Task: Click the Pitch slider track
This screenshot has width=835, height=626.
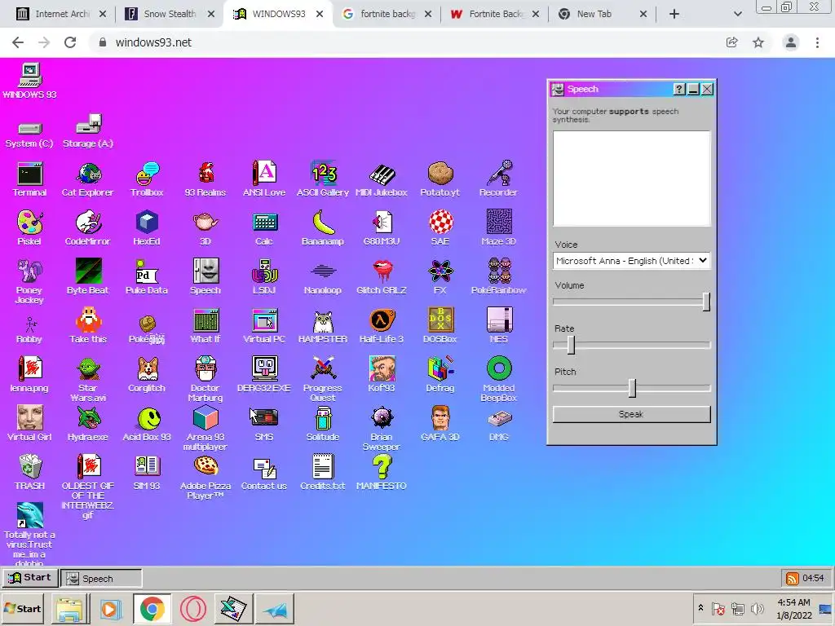Action: tap(631, 388)
